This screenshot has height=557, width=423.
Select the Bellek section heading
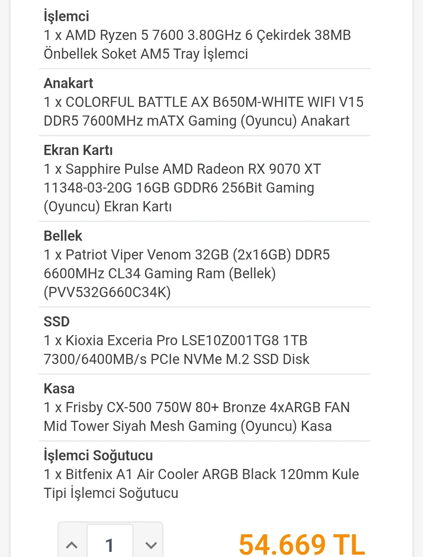tap(63, 236)
